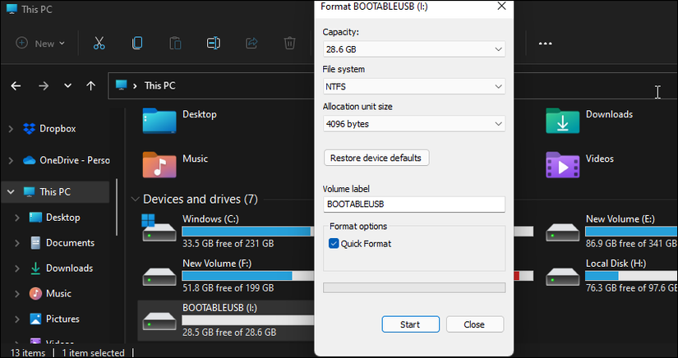Image resolution: width=678 pixels, height=358 pixels.
Task: Expand the sidebar Downloads node
Action: 17,268
